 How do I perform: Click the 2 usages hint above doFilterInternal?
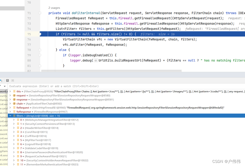(x=54, y=8)
